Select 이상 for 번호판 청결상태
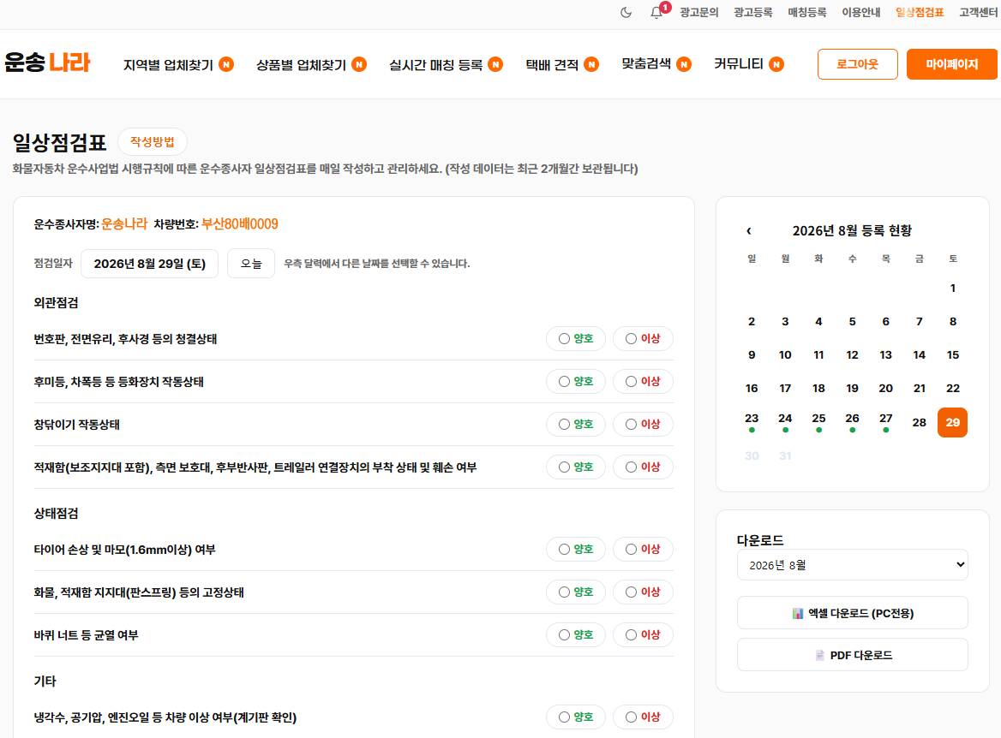 (x=643, y=339)
